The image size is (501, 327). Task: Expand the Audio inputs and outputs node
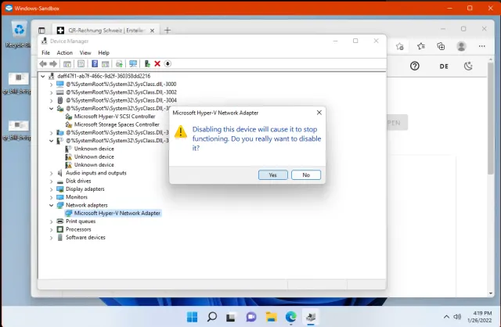(52, 172)
